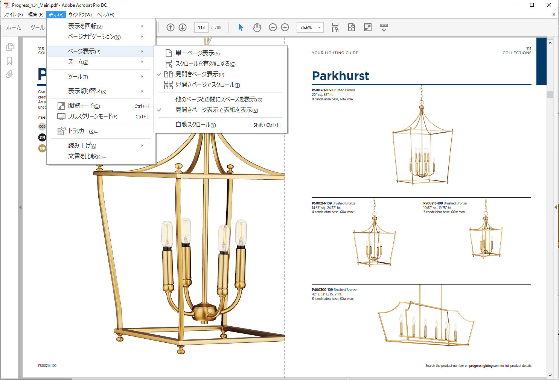The width and height of the screenshot is (559, 380).
Task: Toggle 見開きページ表示 checked option
Action: pos(221,74)
